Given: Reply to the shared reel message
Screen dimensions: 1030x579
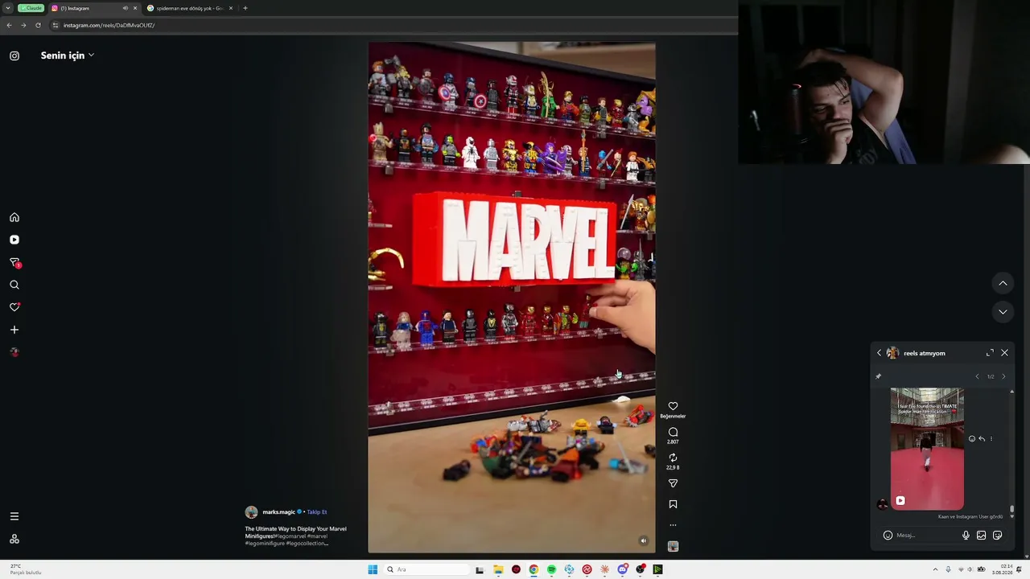Looking at the screenshot, I should coord(982,439).
